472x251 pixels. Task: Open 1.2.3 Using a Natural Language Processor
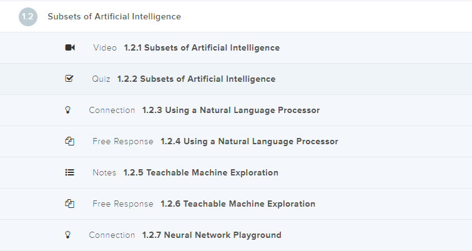(x=230, y=111)
